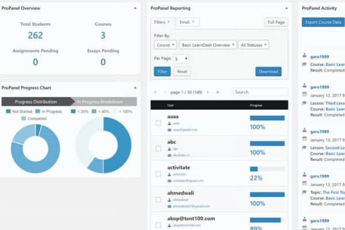The height and width of the screenshot is (230, 345).
Task: Click the user icon under ahmedwali
Action: point(169,200)
